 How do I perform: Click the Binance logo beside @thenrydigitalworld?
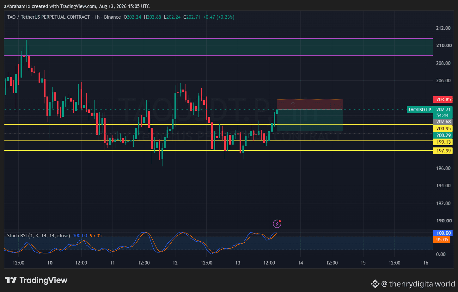(x=375, y=284)
